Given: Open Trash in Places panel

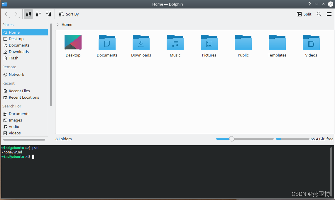Looking at the screenshot, I should point(13,58).
